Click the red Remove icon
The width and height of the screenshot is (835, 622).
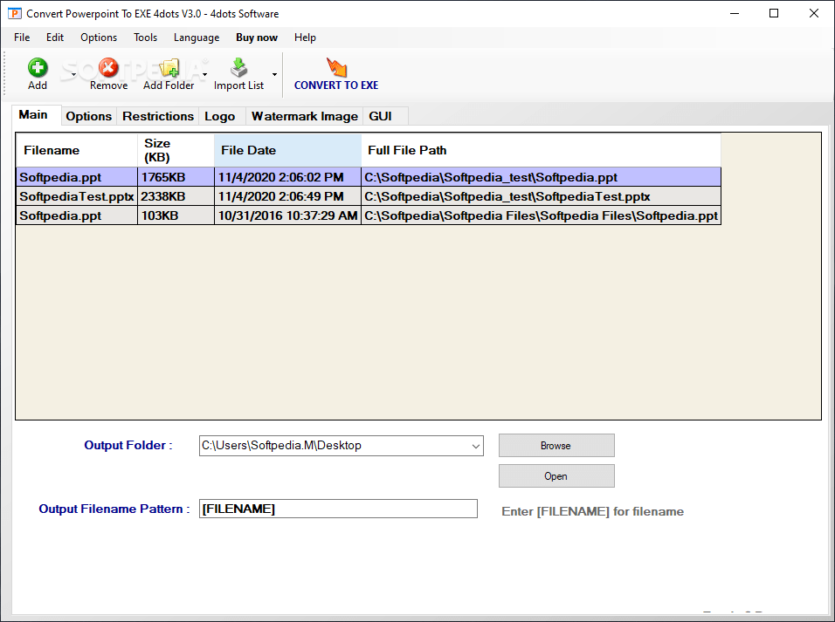pyautogui.click(x=108, y=67)
